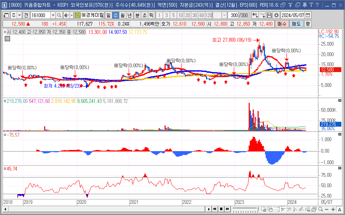Screen dimensions: 345x215
Task: Expand the 주 market type dropdown arrow
Action: [19, 15]
